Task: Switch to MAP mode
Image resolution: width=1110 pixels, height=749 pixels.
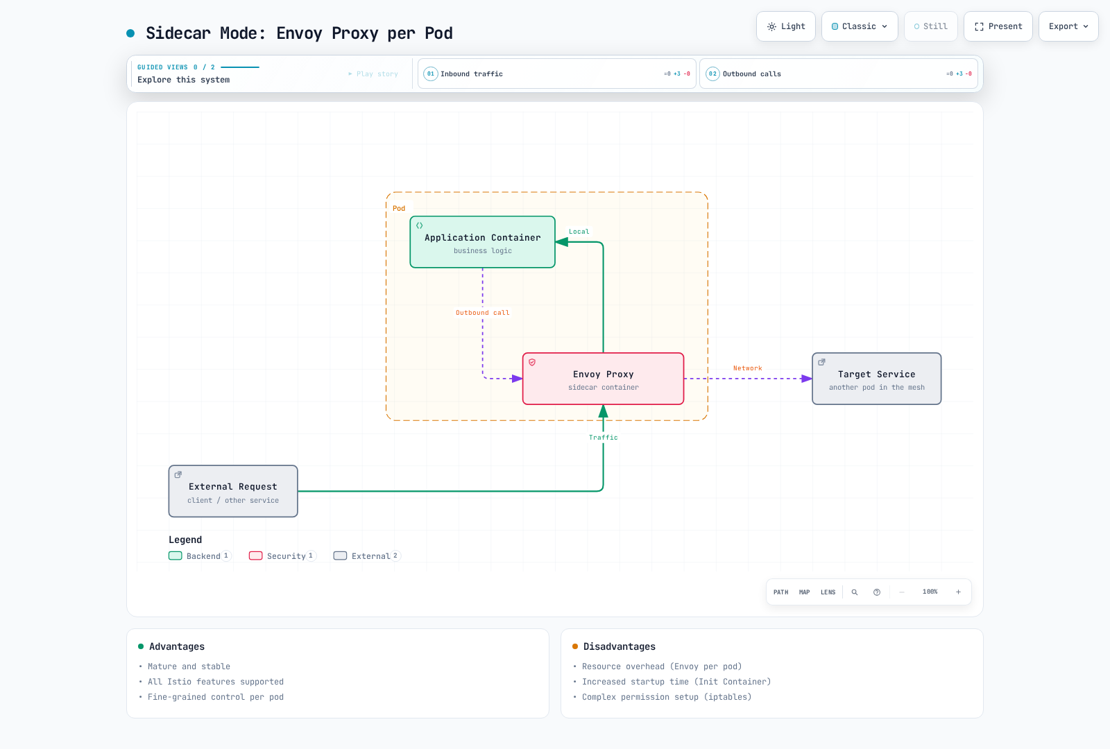Action: (805, 592)
